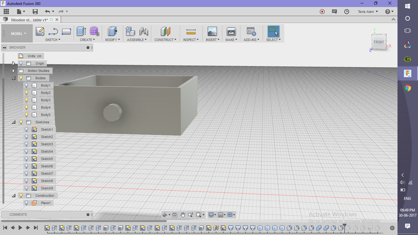Open the MODIFY menu
Image resolution: width=418 pixels, height=235 pixels.
click(113, 40)
